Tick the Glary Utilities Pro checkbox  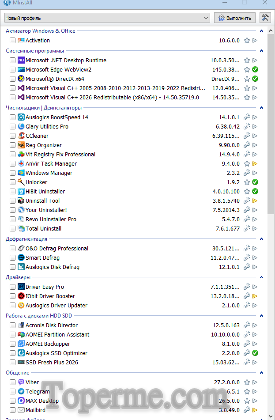(x=12, y=127)
